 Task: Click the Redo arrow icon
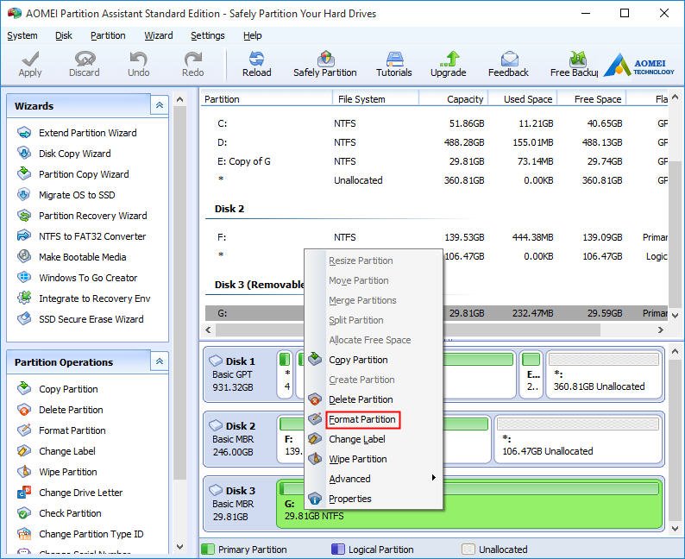192,64
